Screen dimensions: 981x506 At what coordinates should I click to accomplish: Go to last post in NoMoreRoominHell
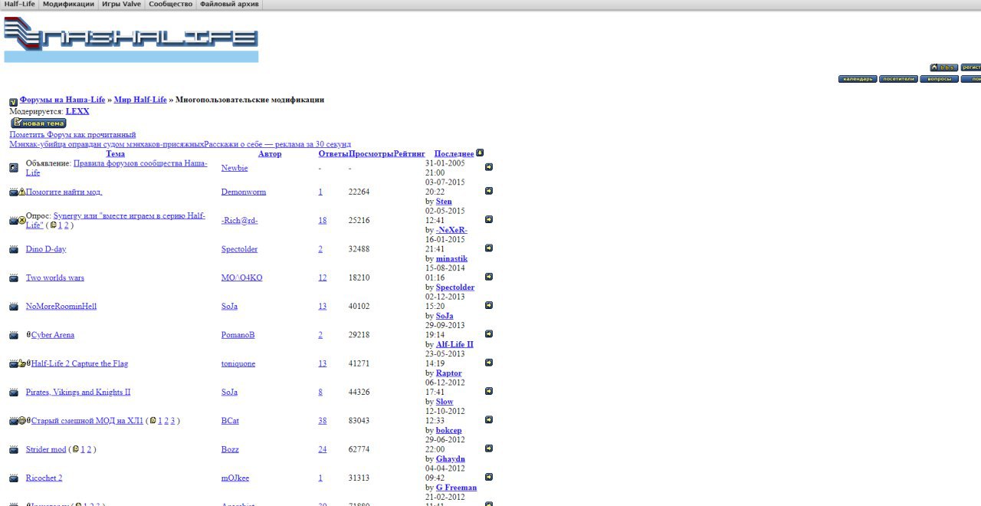489,305
